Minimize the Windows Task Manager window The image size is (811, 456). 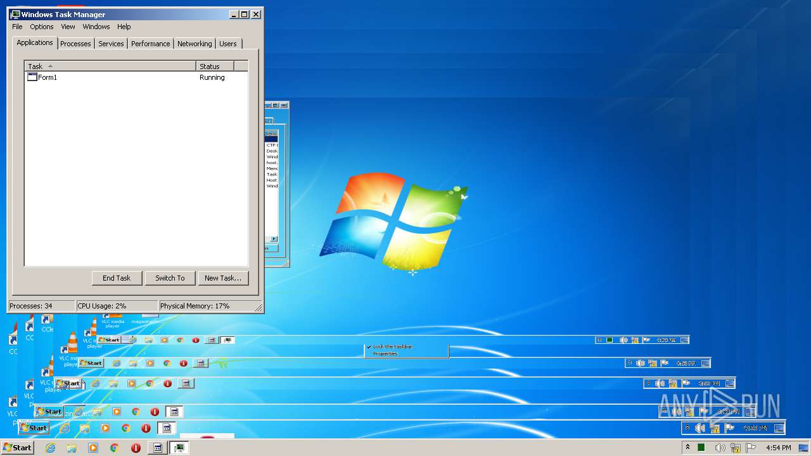click(x=234, y=14)
